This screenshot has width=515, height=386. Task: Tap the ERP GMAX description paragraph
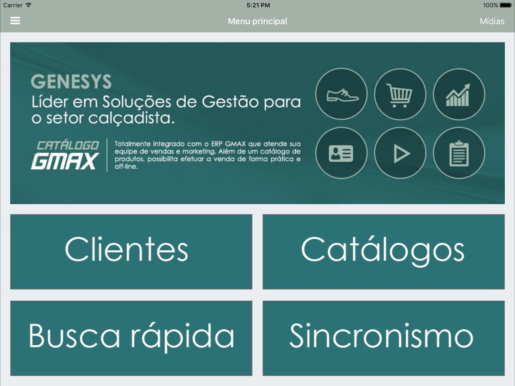click(208, 155)
